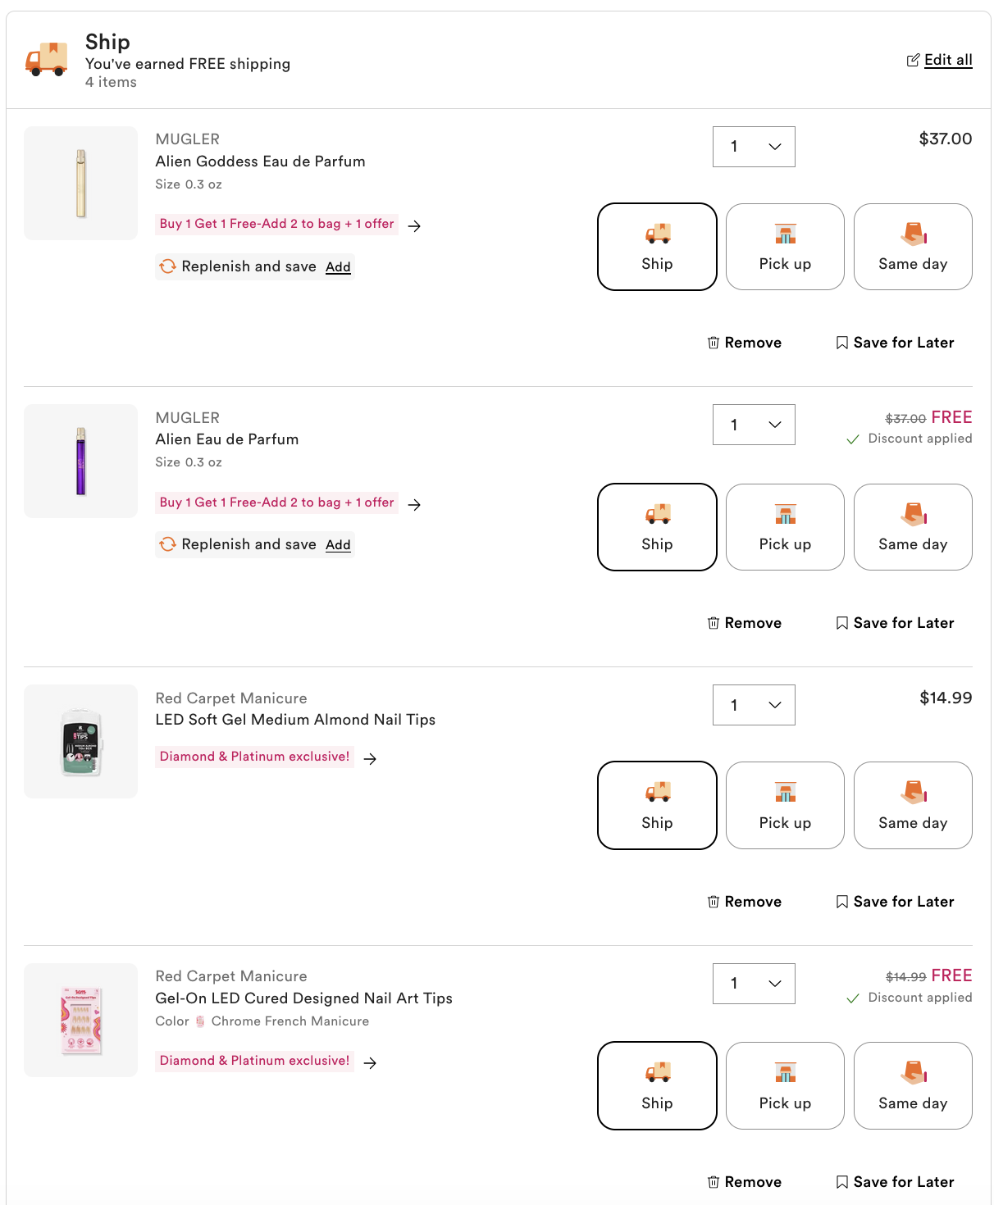The image size is (994, 1205).
Task: Choose Same day for Alien Eau de Parfum
Action: click(913, 527)
